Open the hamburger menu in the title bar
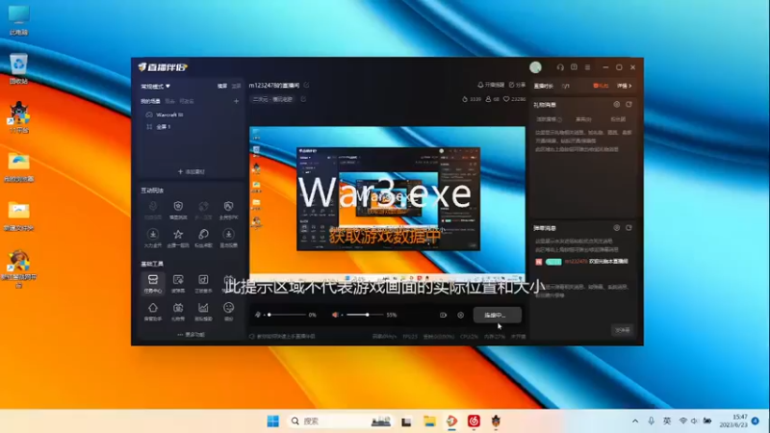Image resolution: width=770 pixels, height=433 pixels. pos(587,67)
